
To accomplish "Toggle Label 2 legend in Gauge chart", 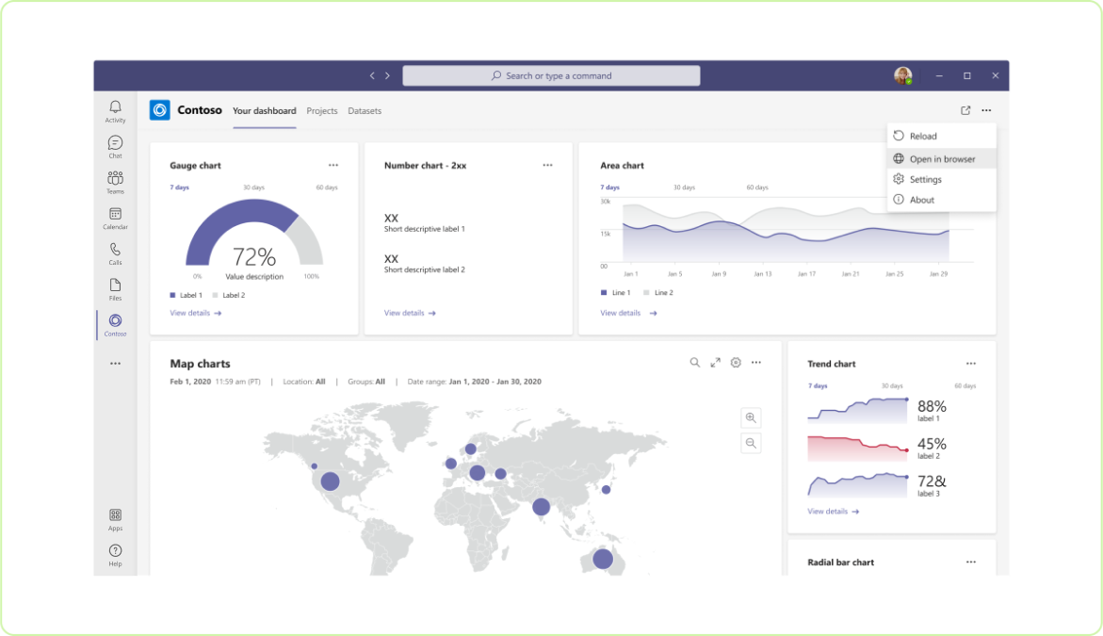I will point(229,296).
